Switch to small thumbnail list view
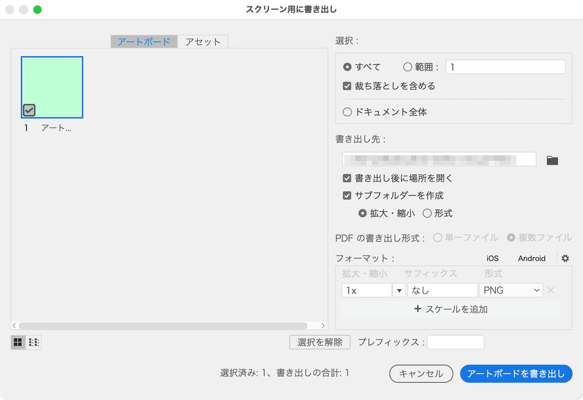 click(x=34, y=342)
